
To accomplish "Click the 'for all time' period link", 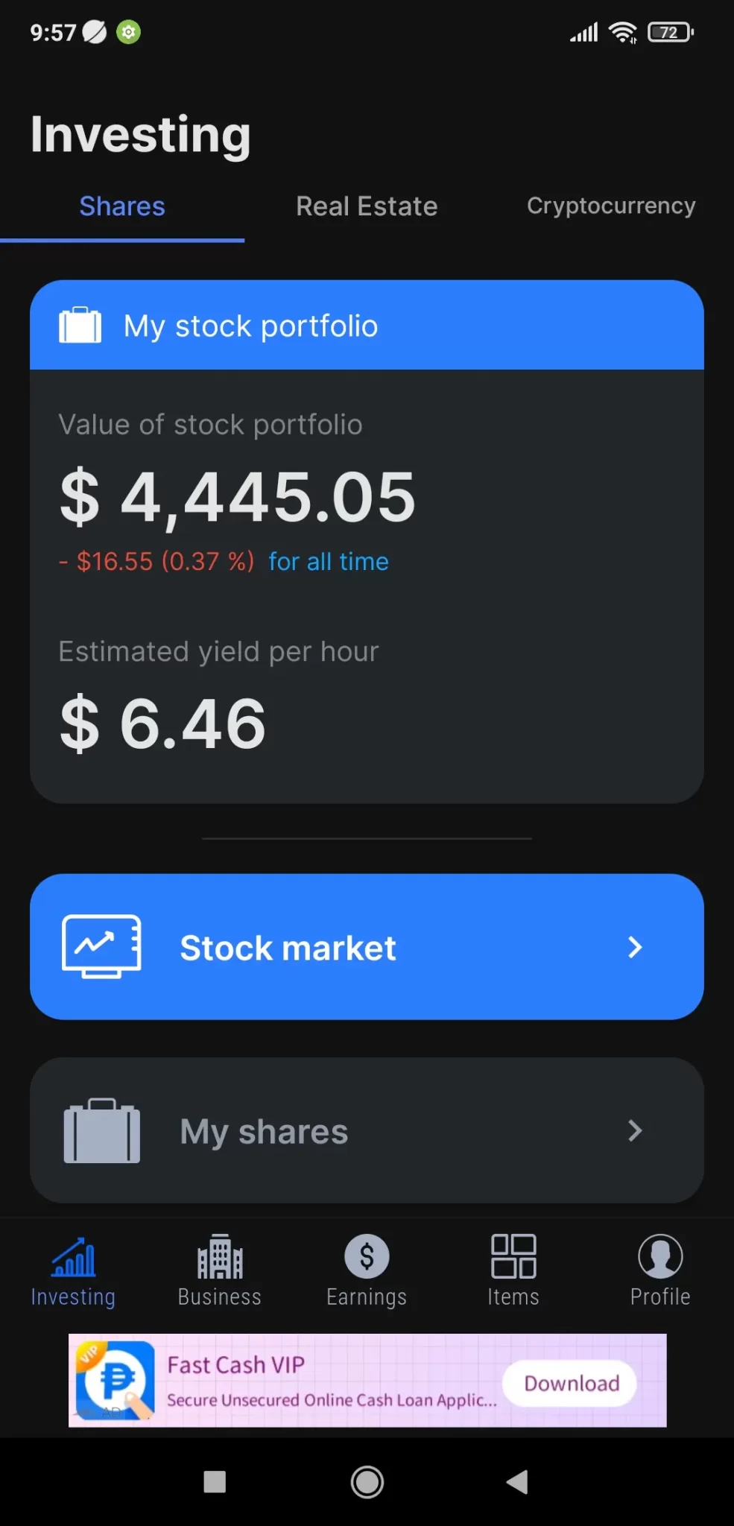I will [329, 561].
